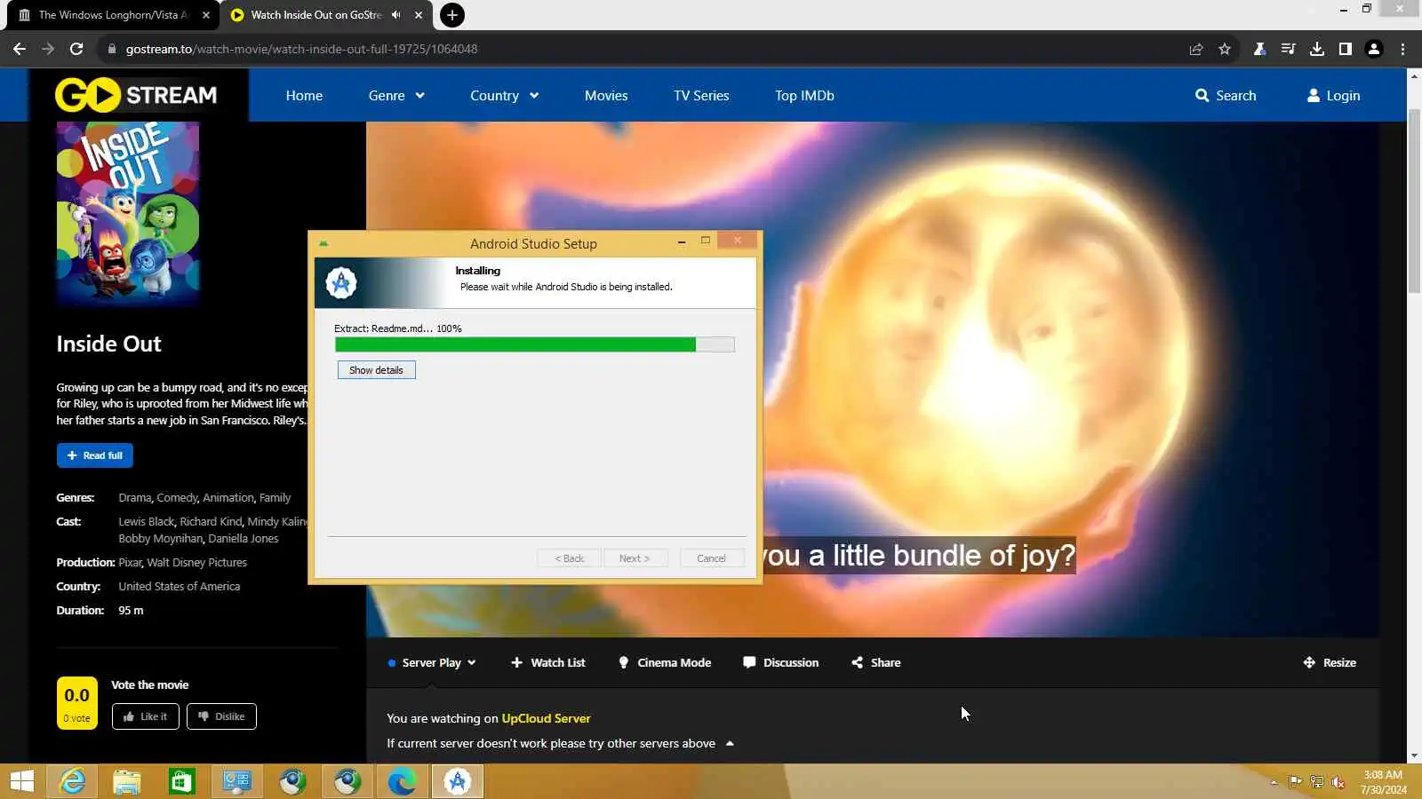Image resolution: width=1422 pixels, height=799 pixels.
Task: Open the Walt Disney Pictures production link
Action: 196,563
